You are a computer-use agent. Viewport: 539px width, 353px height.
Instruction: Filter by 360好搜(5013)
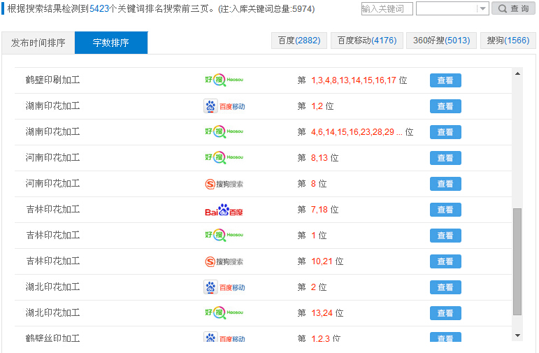(441, 41)
